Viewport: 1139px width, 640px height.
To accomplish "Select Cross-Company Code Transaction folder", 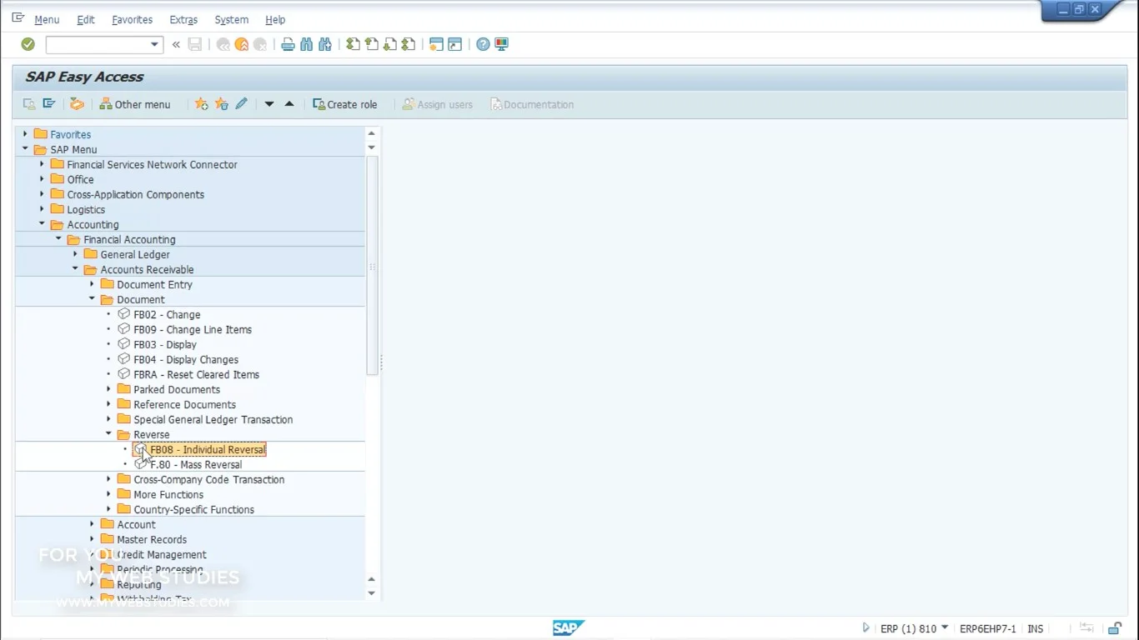I will tap(208, 479).
